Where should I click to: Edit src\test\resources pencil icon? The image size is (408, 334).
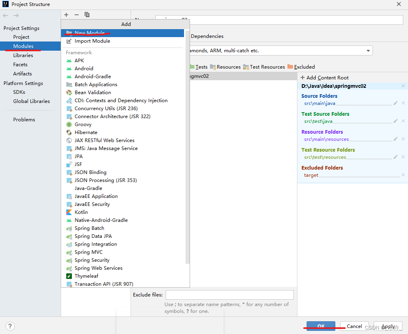396,157
